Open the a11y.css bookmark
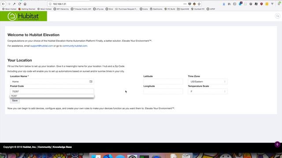 tap(98, 9)
